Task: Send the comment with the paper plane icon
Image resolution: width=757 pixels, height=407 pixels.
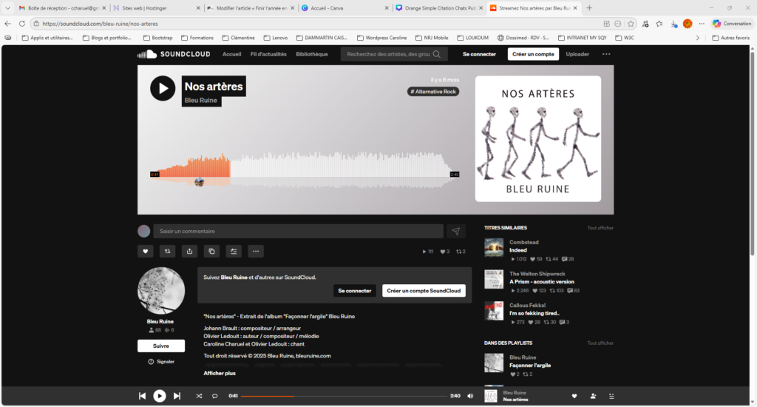Action: click(456, 232)
